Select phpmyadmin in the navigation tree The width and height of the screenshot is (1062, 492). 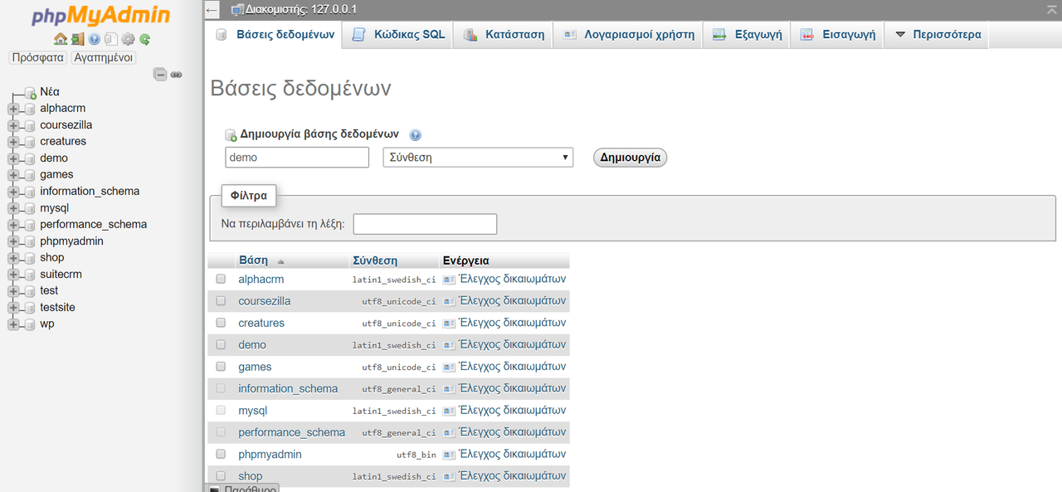(x=71, y=241)
